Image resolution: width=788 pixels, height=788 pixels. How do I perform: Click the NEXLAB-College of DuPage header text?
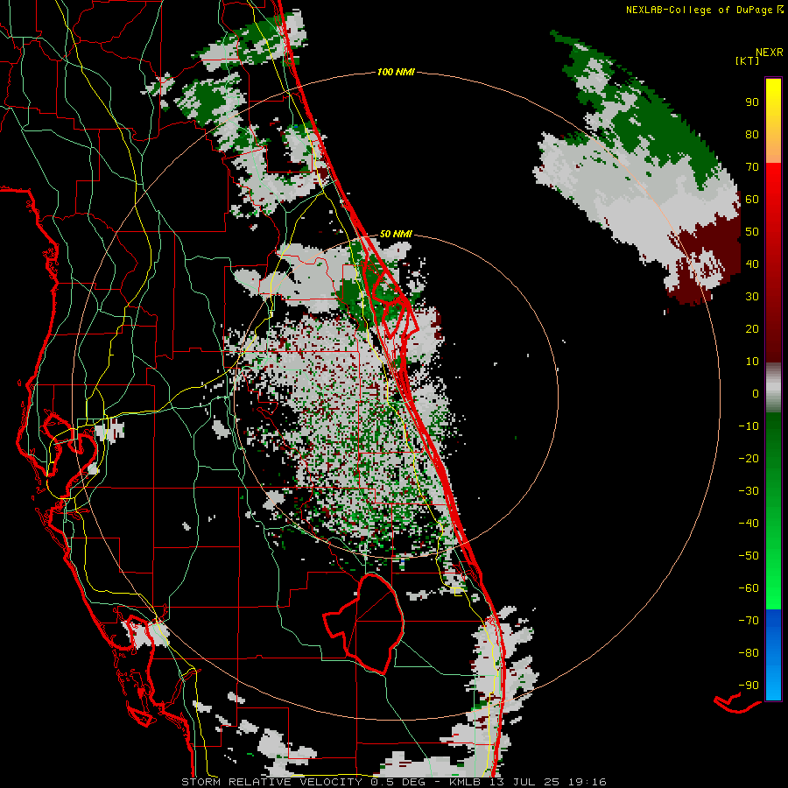coord(699,10)
